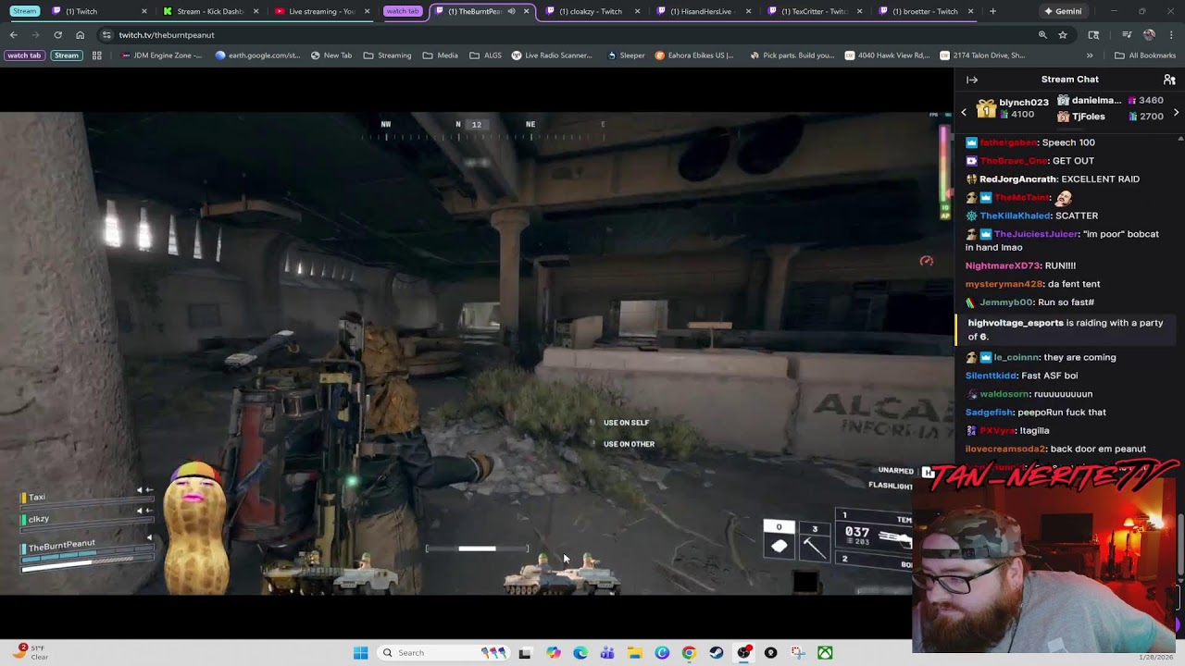Open the zoom magnifier in address bar
The width and height of the screenshot is (1185, 666).
pyautogui.click(x=1042, y=35)
